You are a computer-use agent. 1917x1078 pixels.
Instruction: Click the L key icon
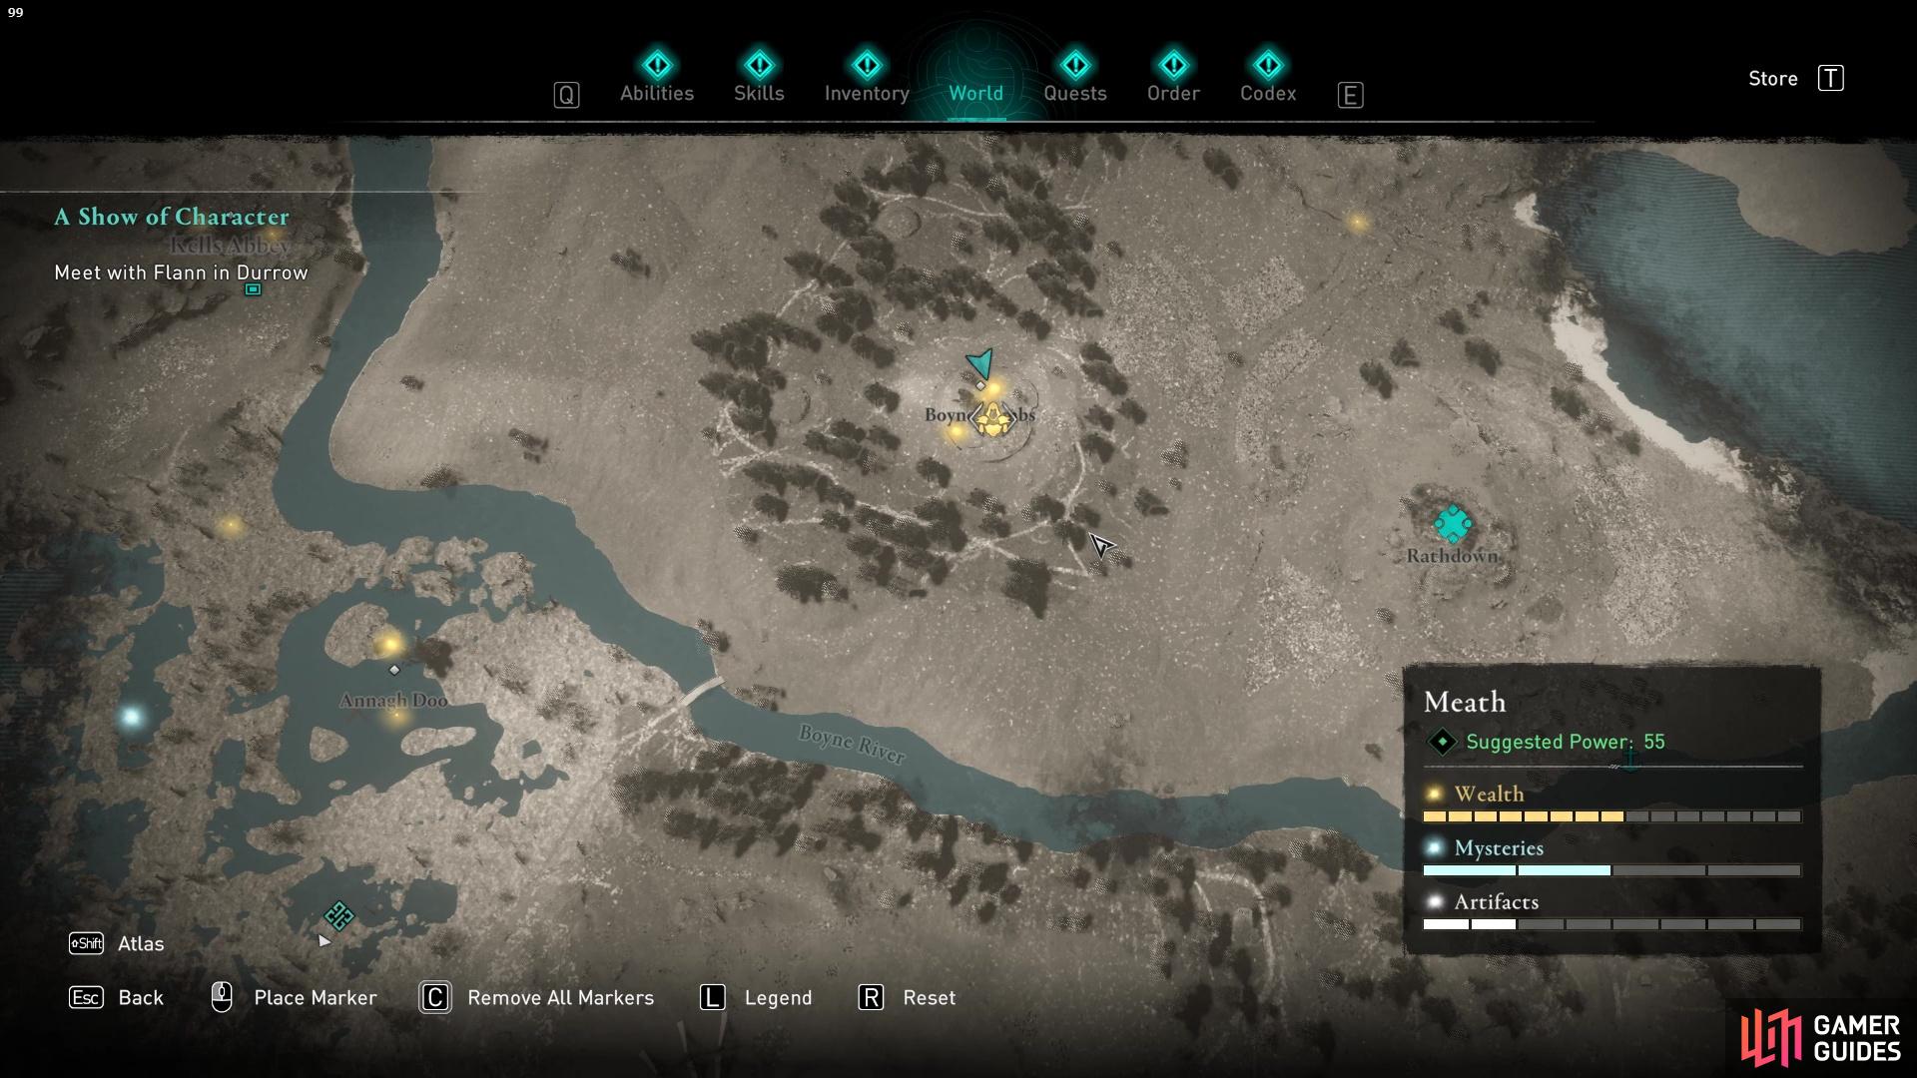click(x=712, y=997)
